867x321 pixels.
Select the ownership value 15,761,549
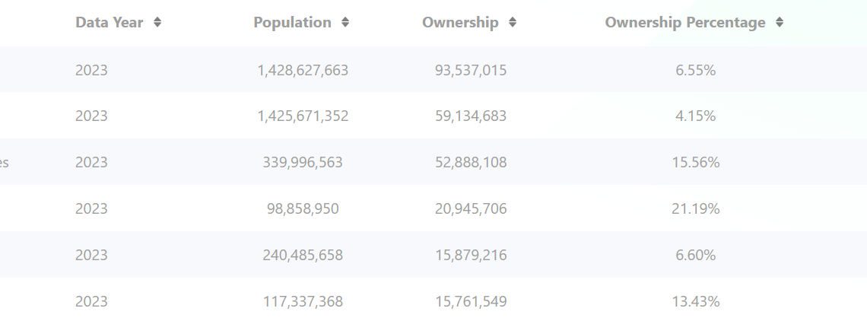tap(471, 302)
